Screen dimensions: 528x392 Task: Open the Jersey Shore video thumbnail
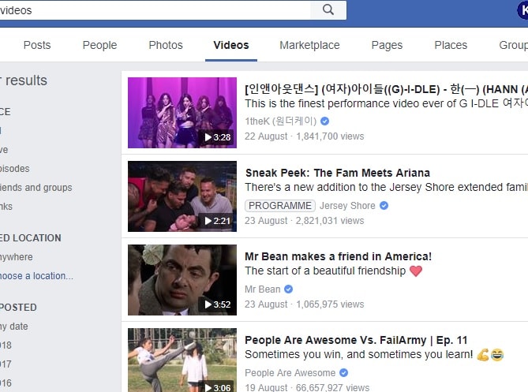182,197
